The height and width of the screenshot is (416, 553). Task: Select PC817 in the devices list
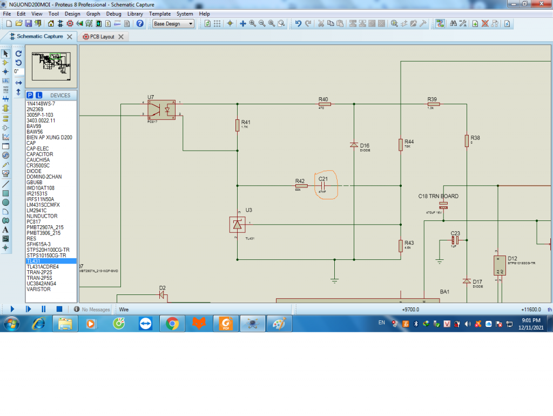click(x=34, y=222)
